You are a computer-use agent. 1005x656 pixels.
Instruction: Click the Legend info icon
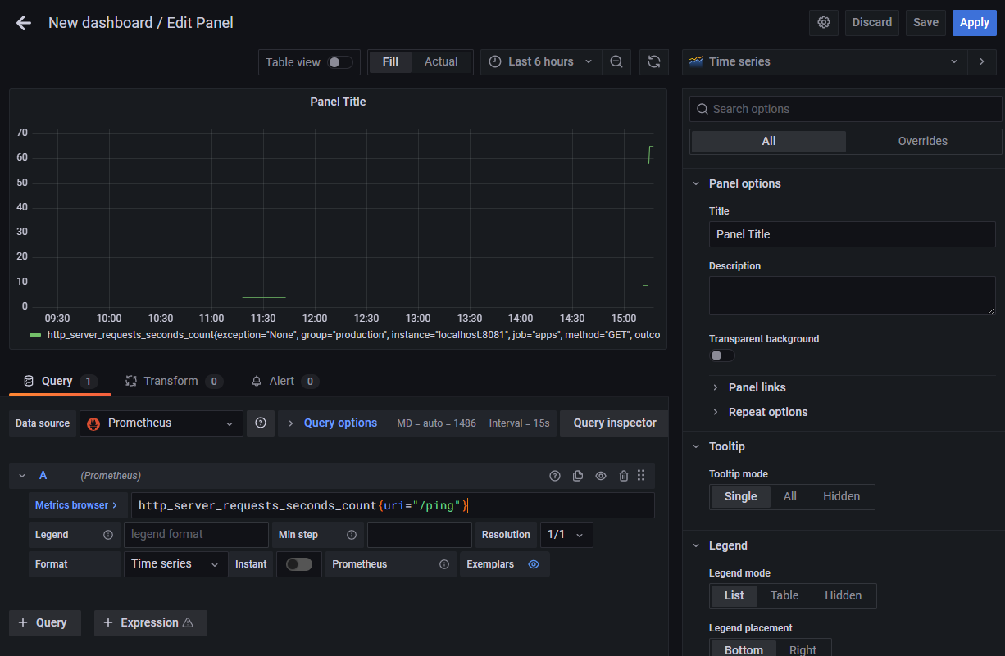click(x=108, y=535)
